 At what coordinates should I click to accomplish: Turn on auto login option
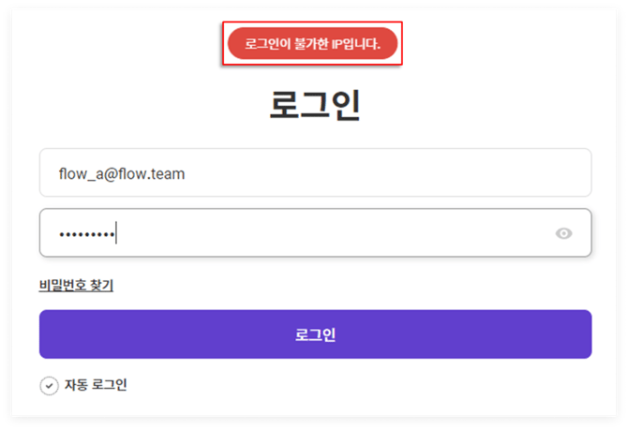click(50, 385)
